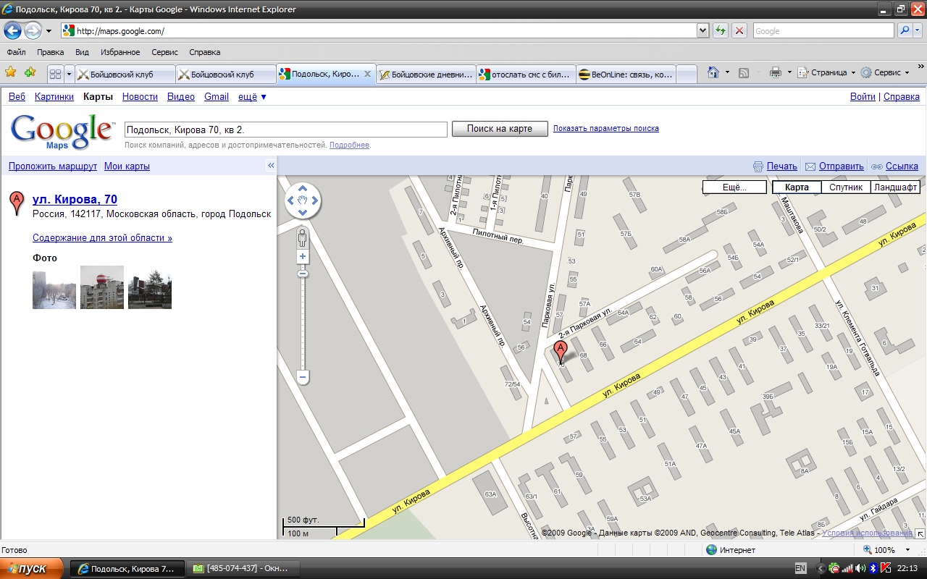This screenshot has height=579, width=927.
Task: Open the Ещё... map layers button
Action: coord(734,187)
